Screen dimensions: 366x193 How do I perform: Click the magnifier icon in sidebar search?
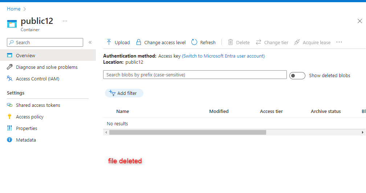[x=11, y=42]
